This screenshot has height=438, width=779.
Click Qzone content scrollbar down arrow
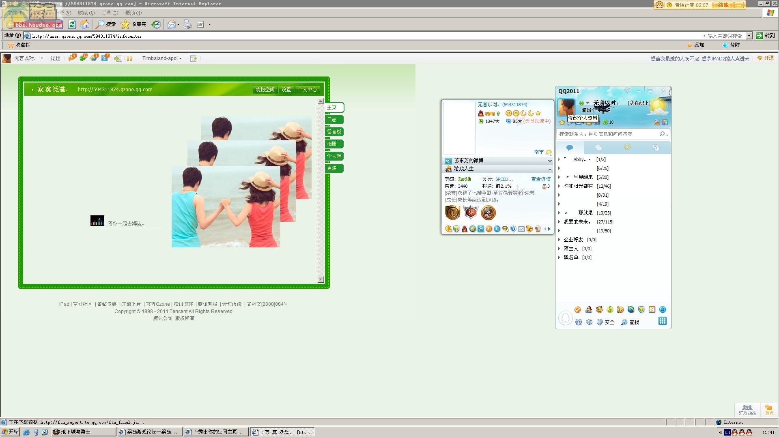(x=321, y=279)
